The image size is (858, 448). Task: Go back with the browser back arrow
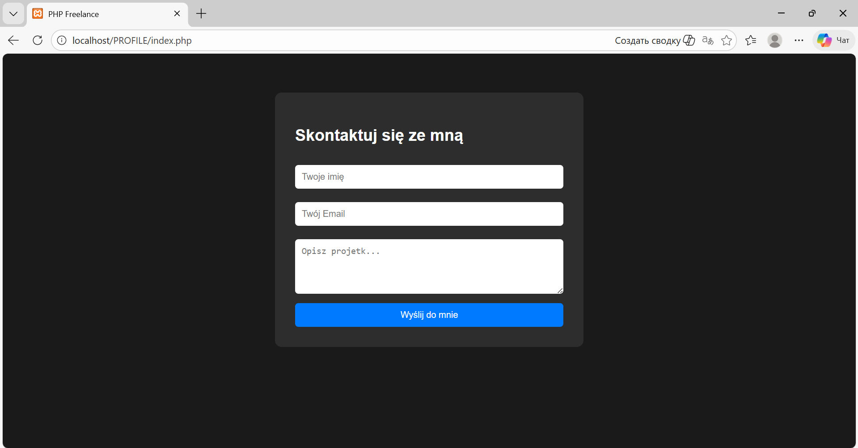[x=13, y=40]
